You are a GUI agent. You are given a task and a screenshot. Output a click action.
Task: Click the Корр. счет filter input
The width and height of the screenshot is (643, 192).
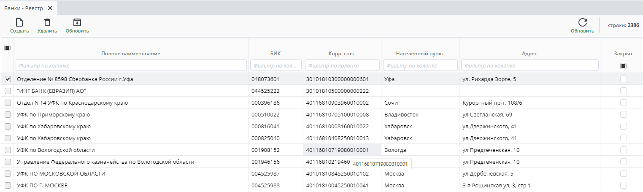[x=342, y=65]
